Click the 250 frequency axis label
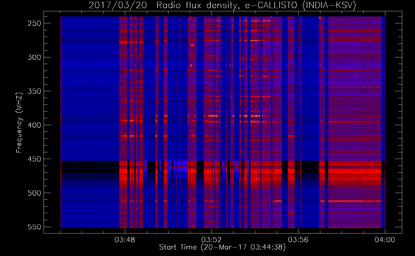The width and height of the screenshot is (415, 256). tap(34, 23)
